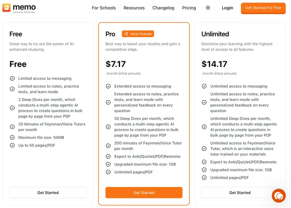The width and height of the screenshot is (291, 208).
Task: Click checkmark beside Limited access to messaging
Action: (12, 78)
